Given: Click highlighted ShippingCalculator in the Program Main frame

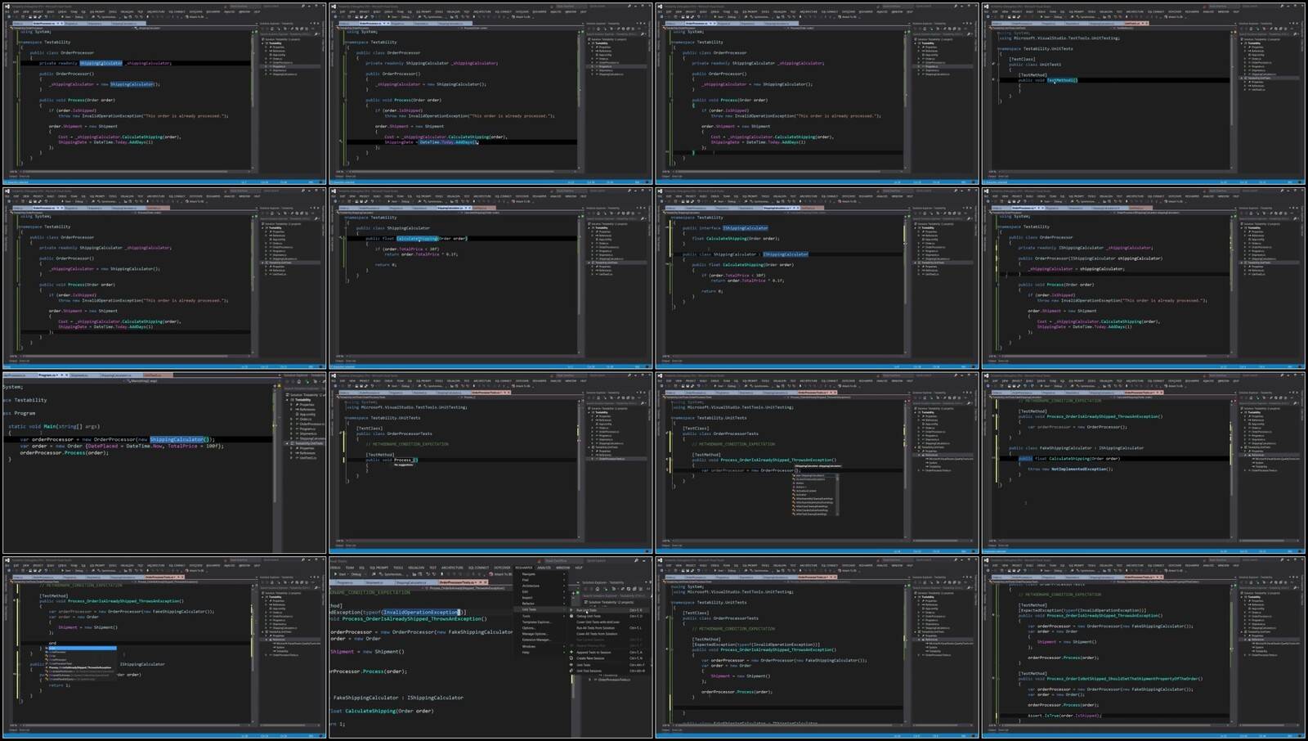Looking at the screenshot, I should pyautogui.click(x=177, y=439).
